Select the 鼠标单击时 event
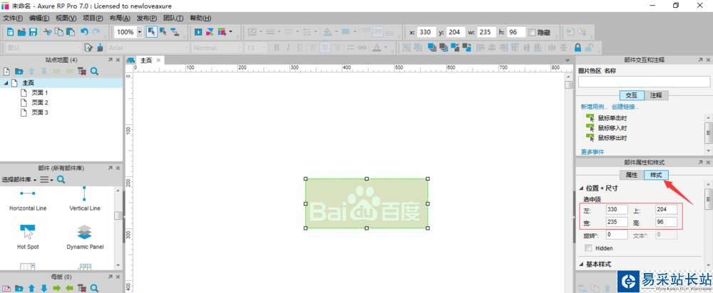Image resolution: width=713 pixels, height=293 pixels. point(612,117)
